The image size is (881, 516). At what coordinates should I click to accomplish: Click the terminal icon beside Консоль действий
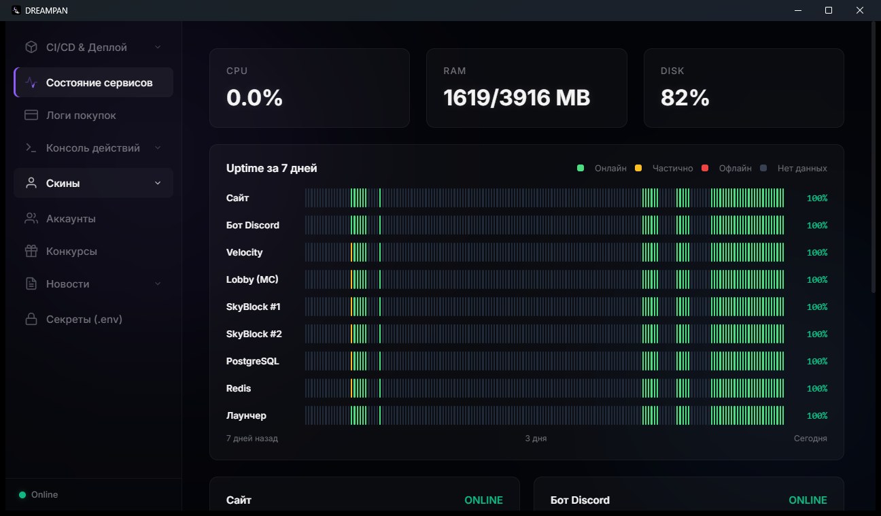point(31,148)
